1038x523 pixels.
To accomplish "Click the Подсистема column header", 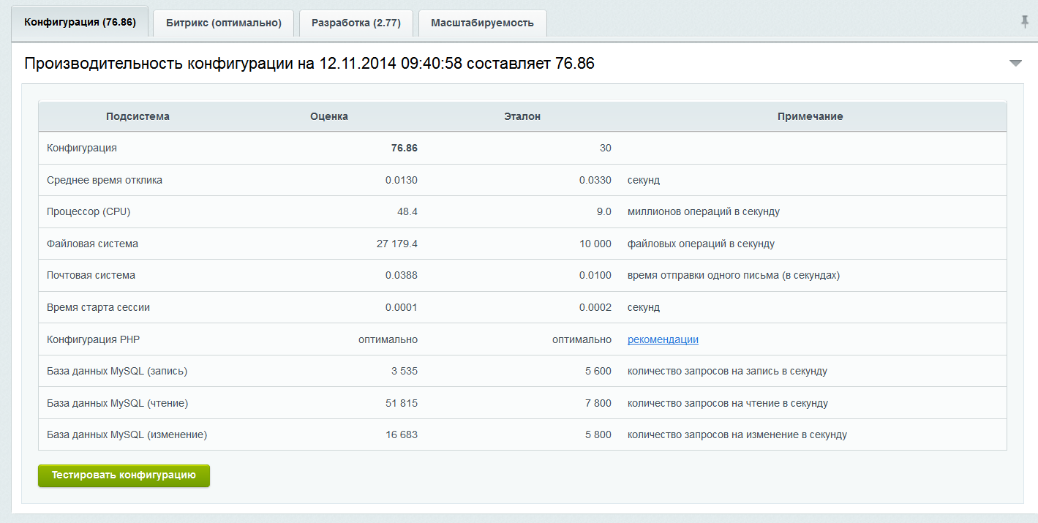I will tap(138, 116).
